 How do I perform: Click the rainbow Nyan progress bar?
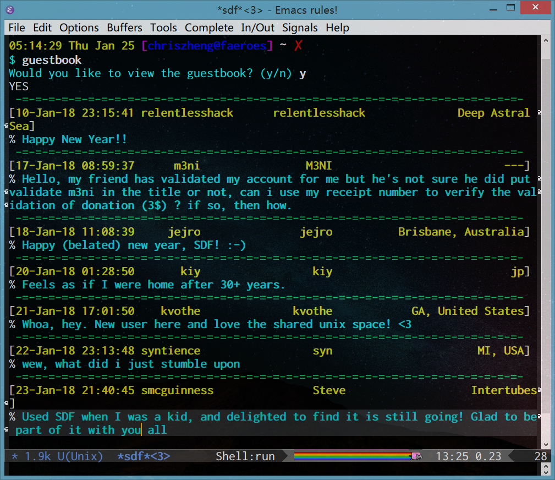352,456
